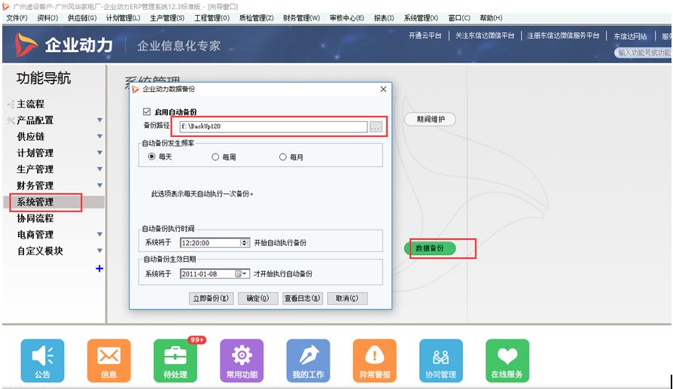The image size is (673, 389).
Task: Open the 在线服务 heart tile
Action: [x=507, y=360]
